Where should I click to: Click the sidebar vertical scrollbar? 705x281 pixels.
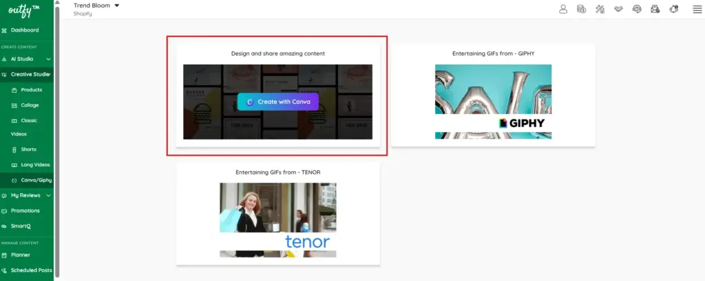coord(57,140)
